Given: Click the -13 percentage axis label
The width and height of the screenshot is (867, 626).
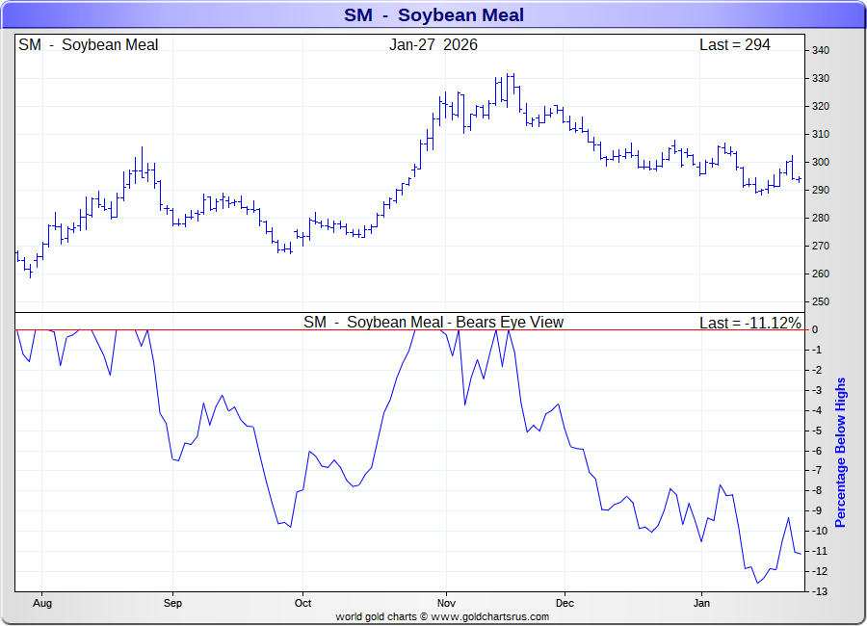Looking at the screenshot, I should (x=819, y=591).
